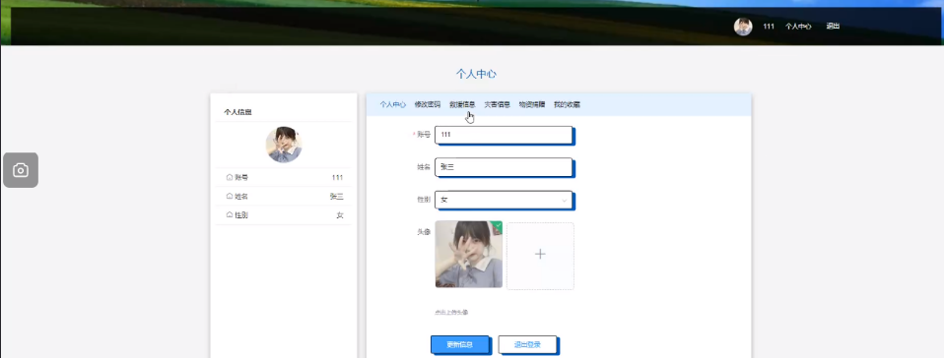Click the 账号 input field

[x=504, y=135]
